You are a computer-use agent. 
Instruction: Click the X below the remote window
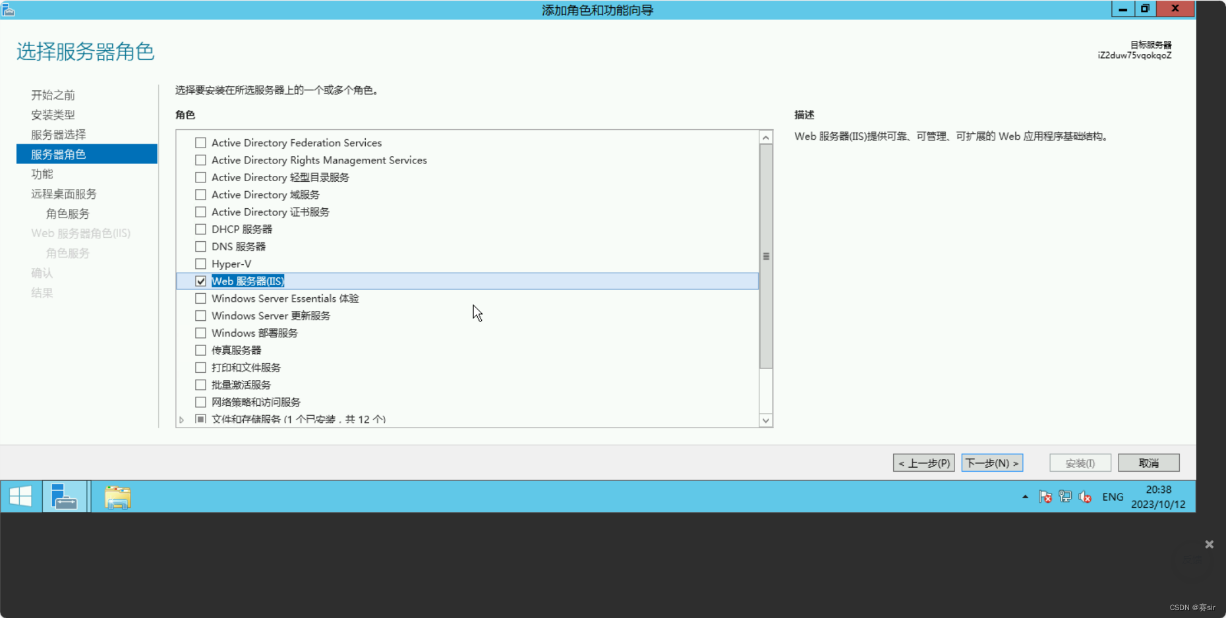pos(1209,544)
